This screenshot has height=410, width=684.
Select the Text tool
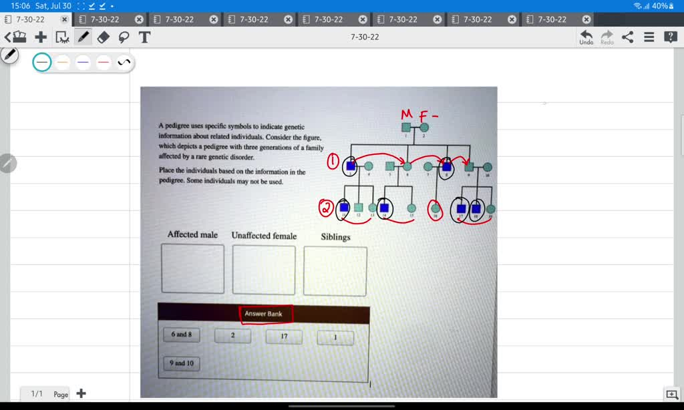tap(144, 37)
